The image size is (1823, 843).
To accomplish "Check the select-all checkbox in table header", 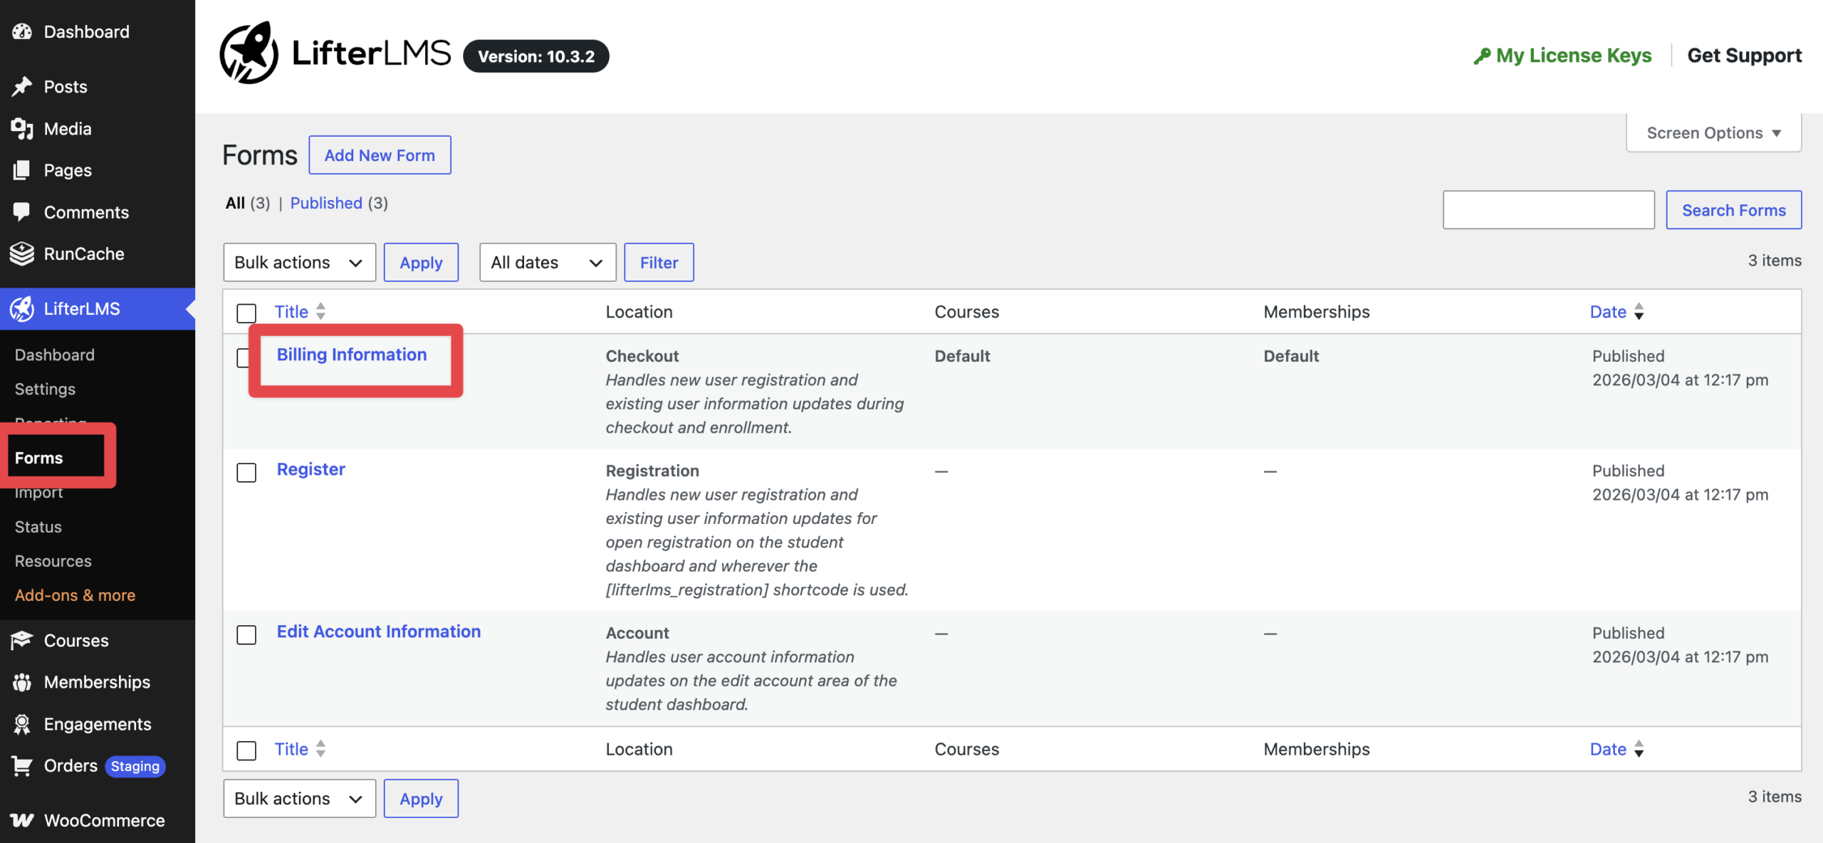I will pos(246,313).
